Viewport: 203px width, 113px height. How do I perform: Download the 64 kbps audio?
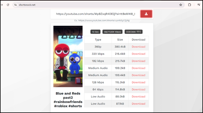click(138, 90)
